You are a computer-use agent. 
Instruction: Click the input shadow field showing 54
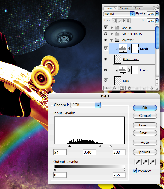click(60, 152)
